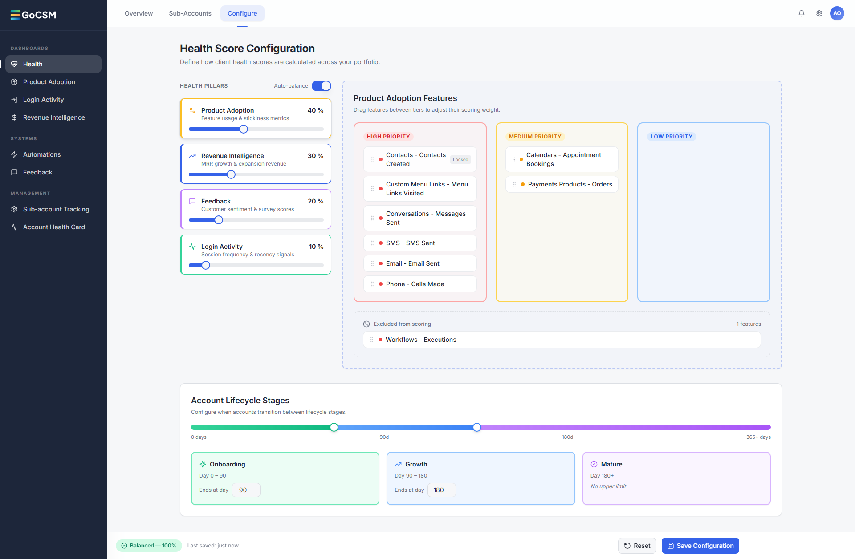Click the Automations lightning icon in sidebar
The width and height of the screenshot is (855, 559).
pos(14,154)
